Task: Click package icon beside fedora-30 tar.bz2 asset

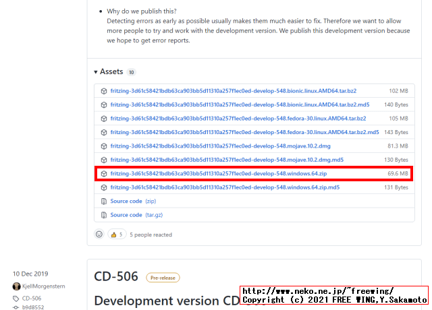Action: (104, 119)
